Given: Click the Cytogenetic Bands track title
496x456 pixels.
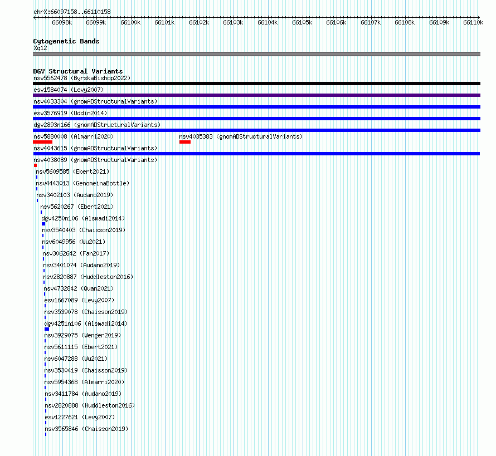Looking at the screenshot, I should 66,41.
